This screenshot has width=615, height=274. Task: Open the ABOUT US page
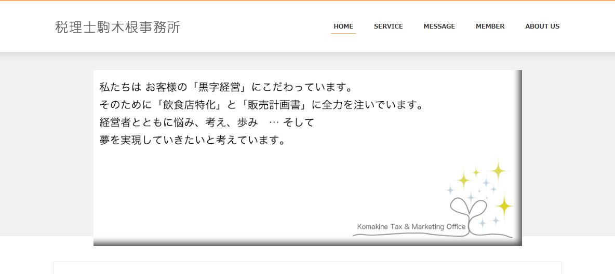pyautogui.click(x=542, y=26)
